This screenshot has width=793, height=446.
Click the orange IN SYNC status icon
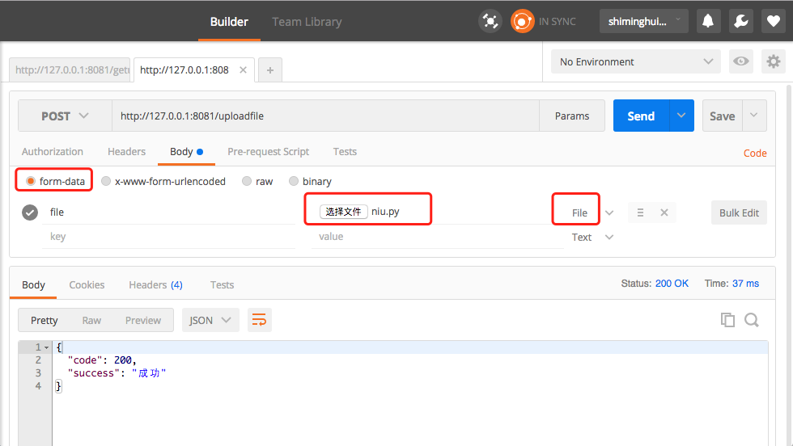(x=522, y=21)
